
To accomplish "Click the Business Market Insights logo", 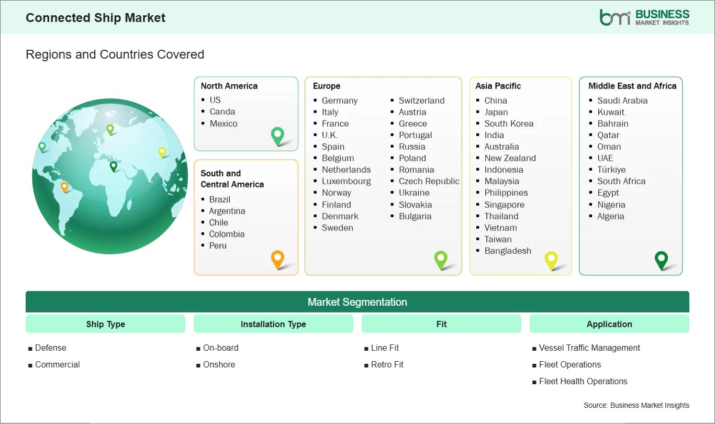I will 644,17.
